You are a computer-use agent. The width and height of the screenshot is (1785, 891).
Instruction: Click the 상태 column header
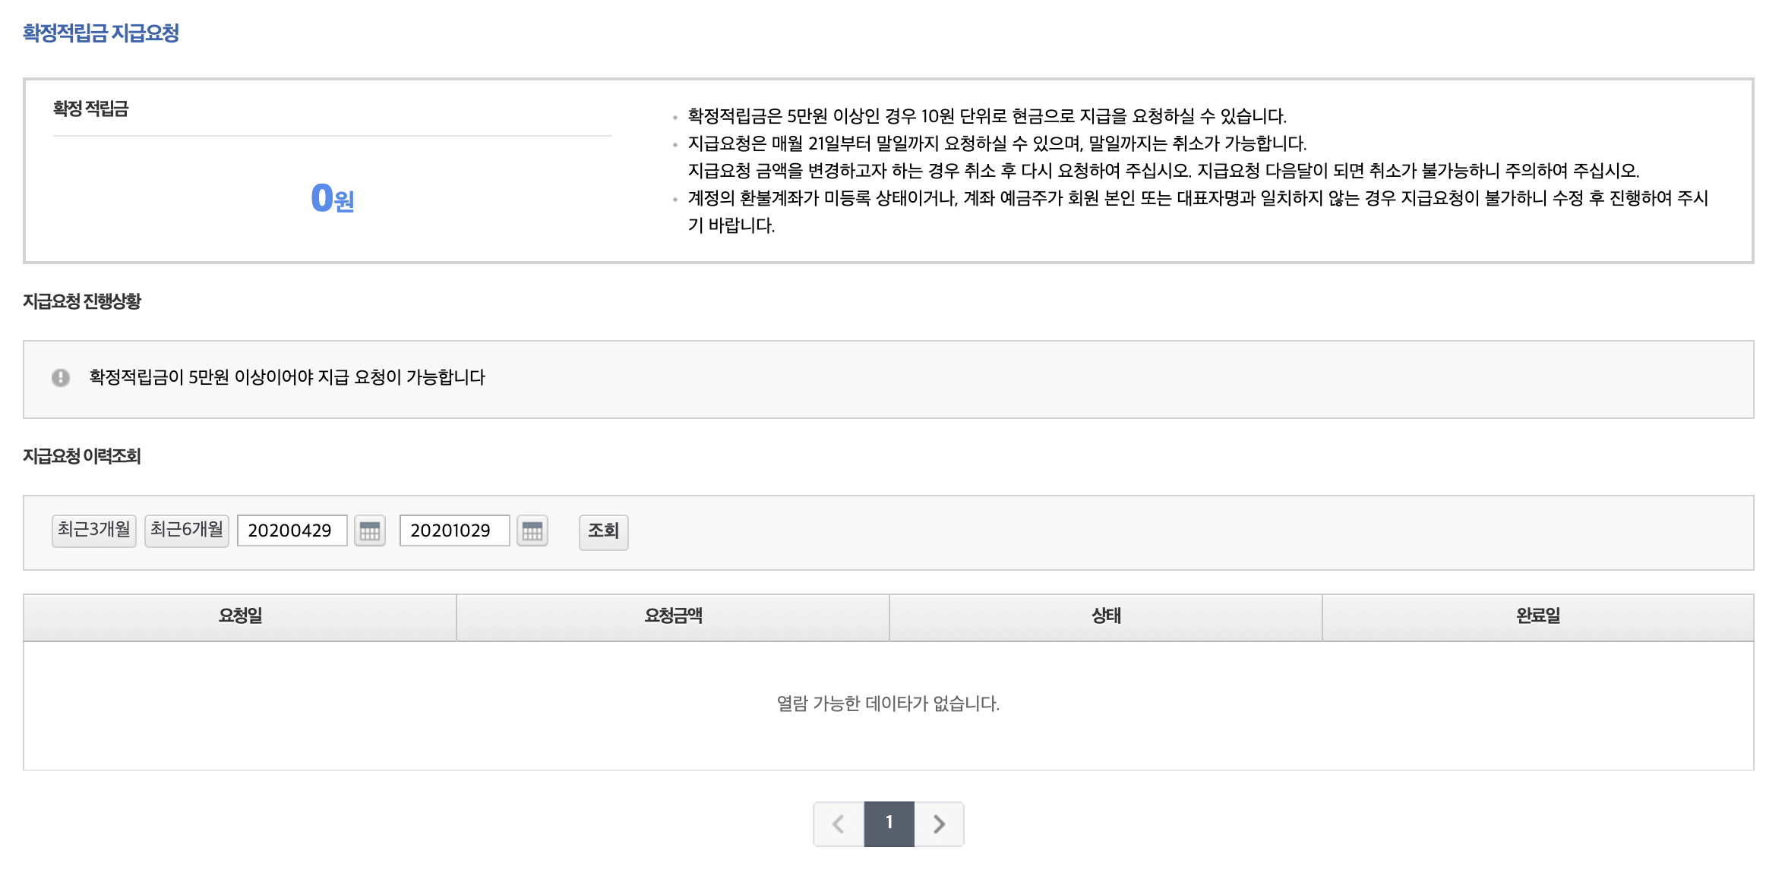click(x=1106, y=616)
